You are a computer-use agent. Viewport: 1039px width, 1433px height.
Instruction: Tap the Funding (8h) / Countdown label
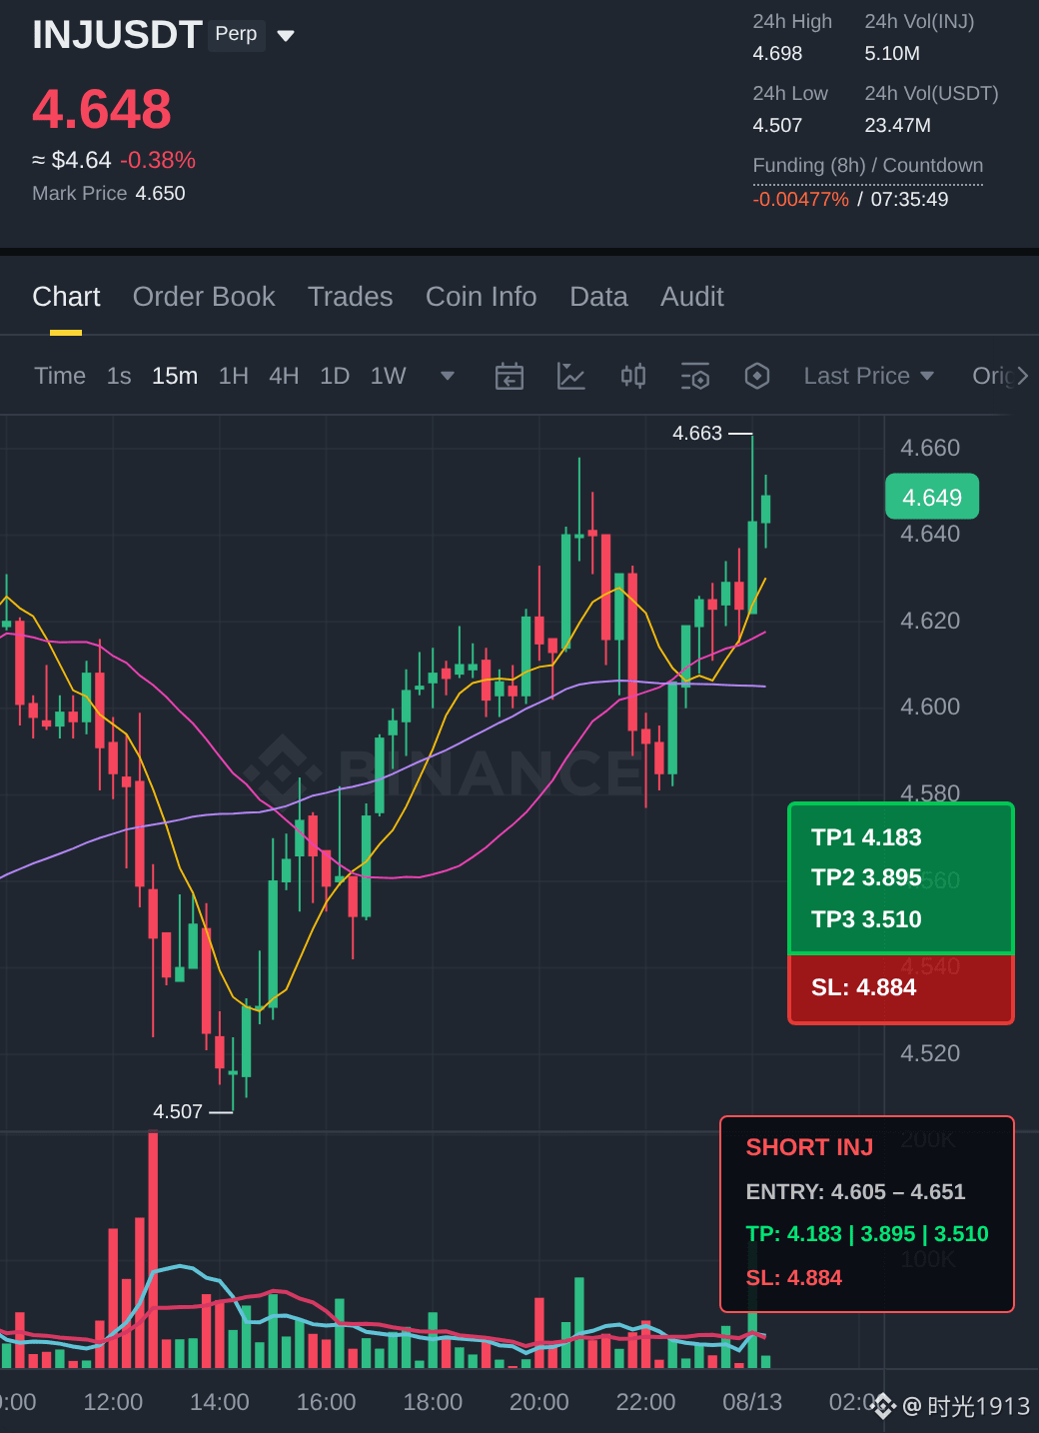[868, 166]
